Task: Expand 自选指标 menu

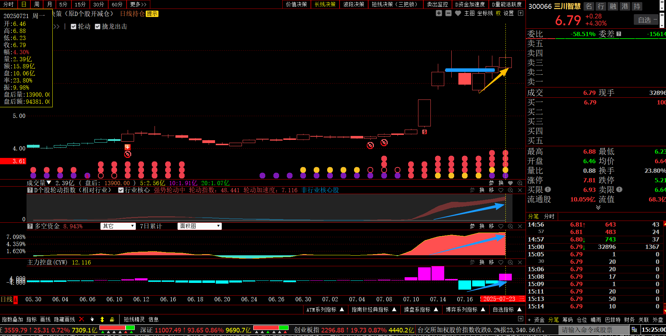Action: pos(507,309)
